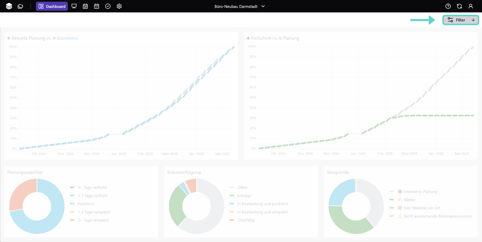
Task: Toggle the Erledigt legend entry
Action: (244, 196)
